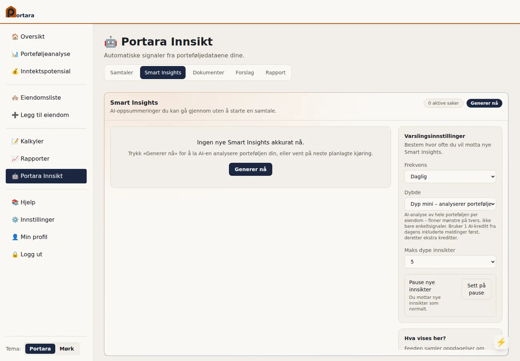Click the robot icon in Portara Innsikt sidebar item
Image resolution: width=520 pixels, height=361 pixels.
pyautogui.click(x=15, y=176)
